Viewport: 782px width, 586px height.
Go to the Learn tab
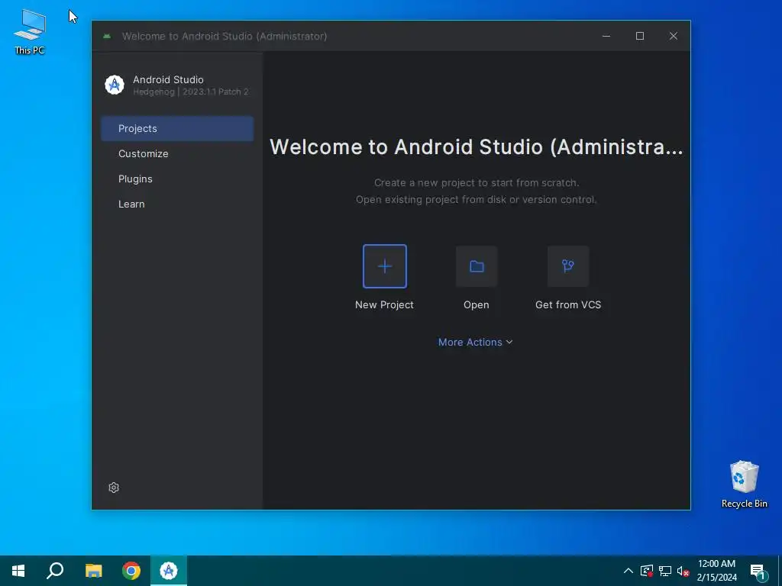pyautogui.click(x=177, y=204)
